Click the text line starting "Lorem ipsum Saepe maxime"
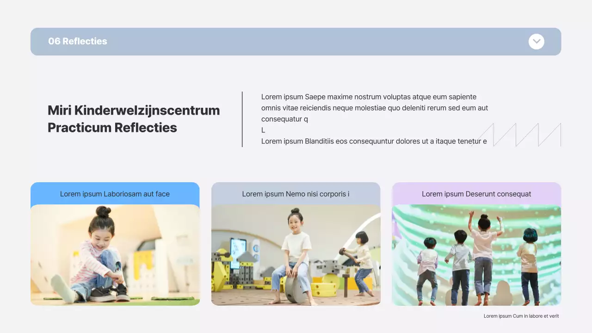The image size is (592, 333). tap(369, 97)
